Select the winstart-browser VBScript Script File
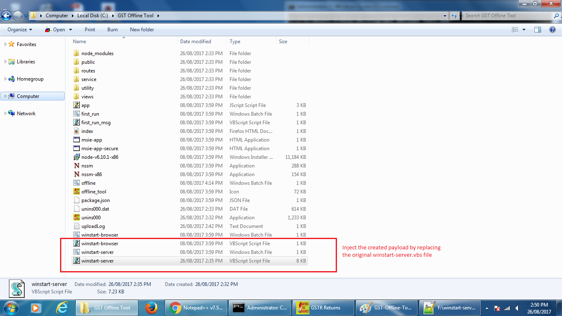 coord(190,244)
